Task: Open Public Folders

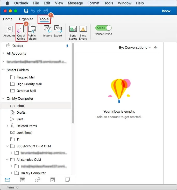Action: click(x=32, y=33)
